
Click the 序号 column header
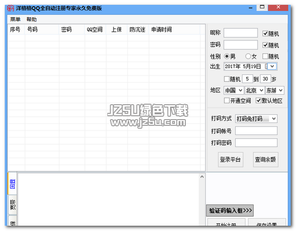(x=16, y=30)
